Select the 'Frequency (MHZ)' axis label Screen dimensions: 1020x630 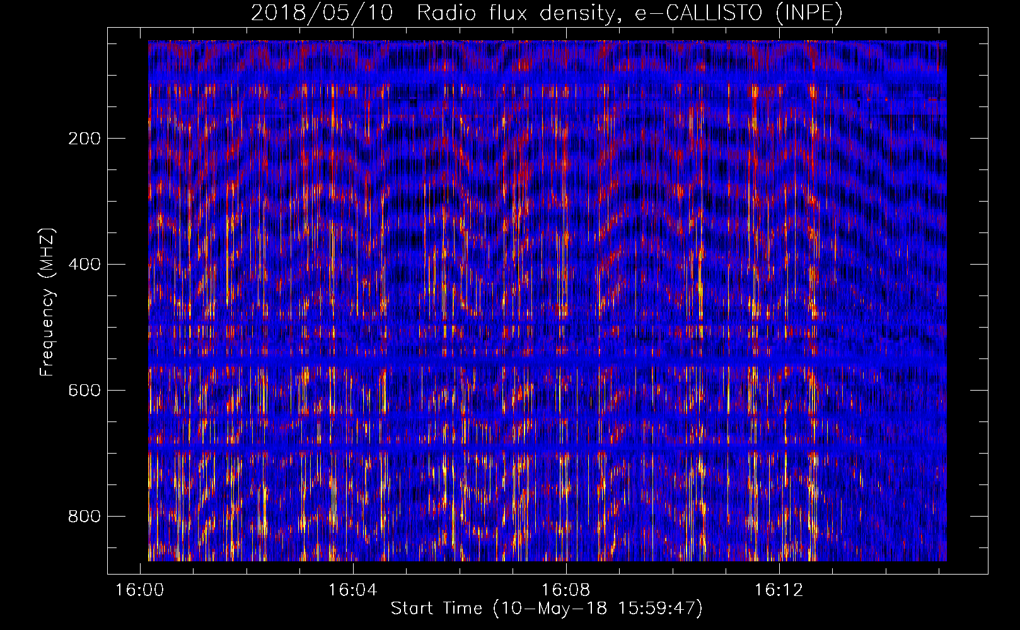coord(47,302)
